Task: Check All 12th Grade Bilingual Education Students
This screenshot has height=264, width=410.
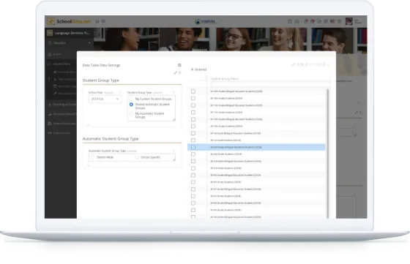Action: pyautogui.click(x=193, y=119)
